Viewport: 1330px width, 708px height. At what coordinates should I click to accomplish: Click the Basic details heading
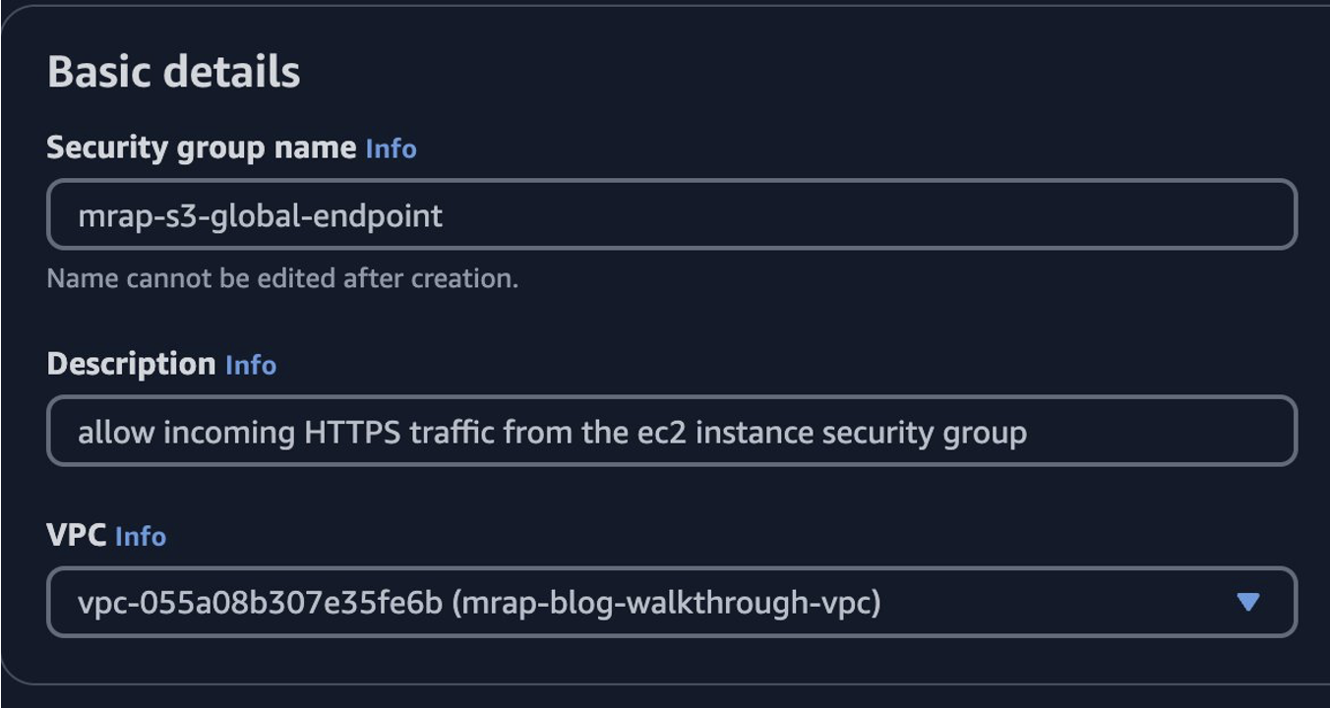[174, 70]
